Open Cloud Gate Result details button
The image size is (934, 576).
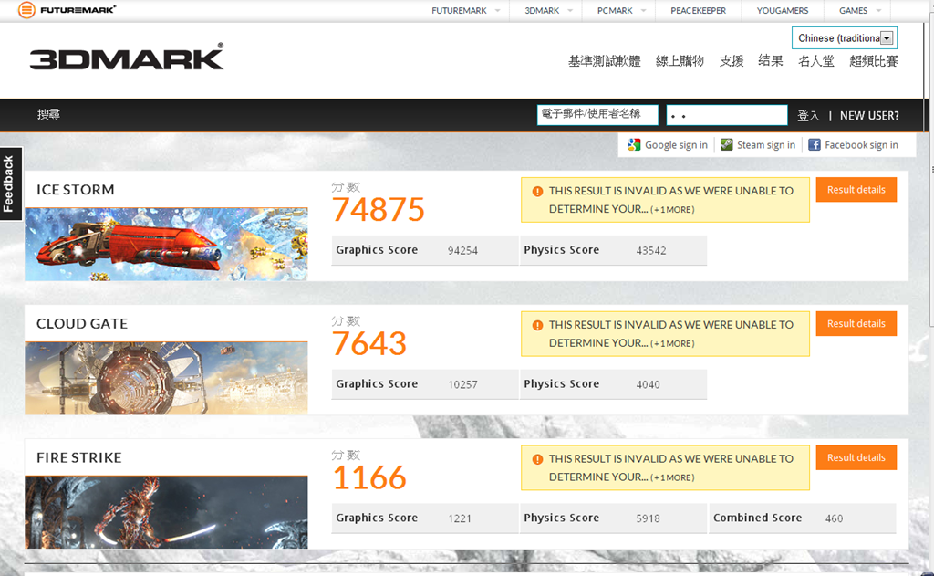[856, 324]
